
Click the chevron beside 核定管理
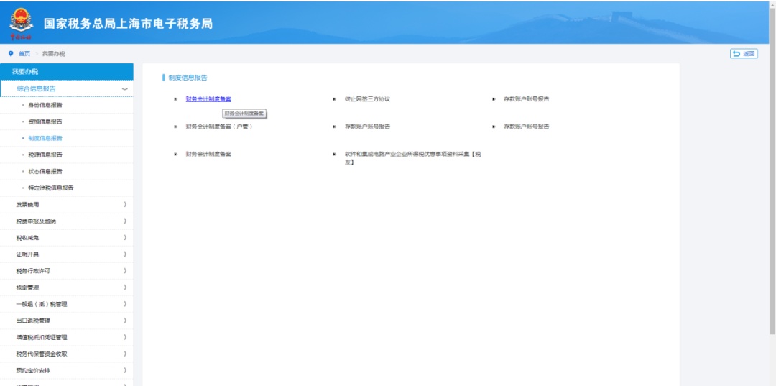pos(125,288)
